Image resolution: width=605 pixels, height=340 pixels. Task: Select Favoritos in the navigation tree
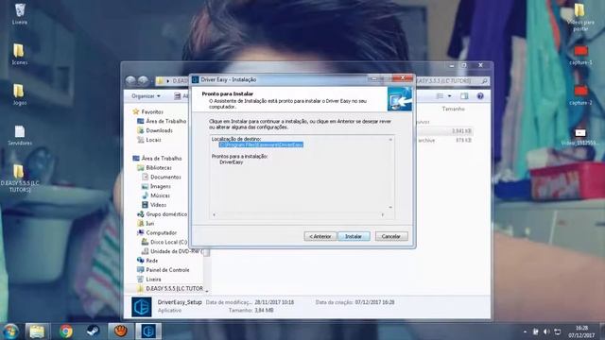point(148,111)
